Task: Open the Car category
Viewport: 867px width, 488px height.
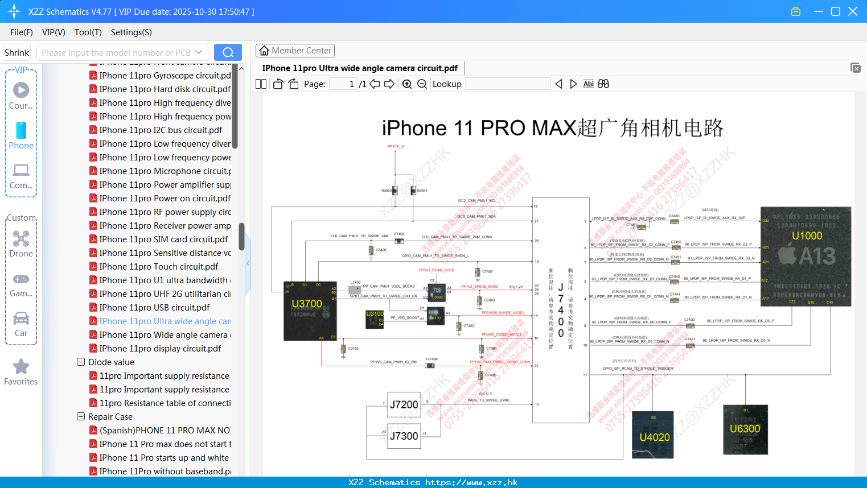Action: [21, 324]
